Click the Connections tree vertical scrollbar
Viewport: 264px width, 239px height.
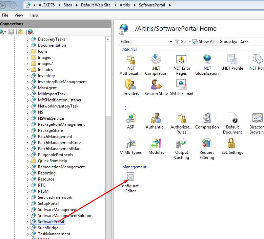tap(108, 135)
